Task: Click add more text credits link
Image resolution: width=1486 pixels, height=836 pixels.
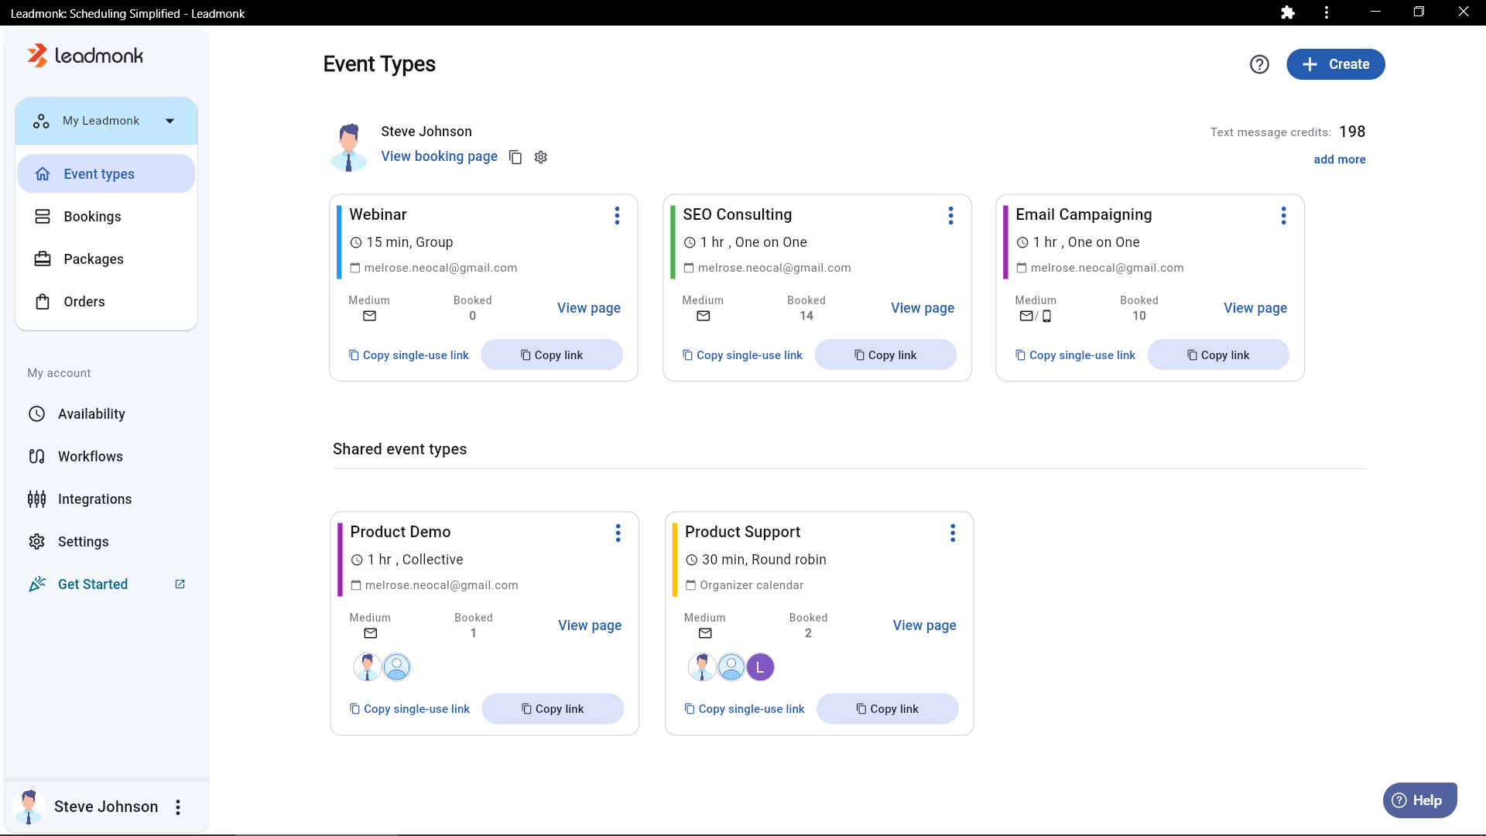Action: [x=1339, y=159]
